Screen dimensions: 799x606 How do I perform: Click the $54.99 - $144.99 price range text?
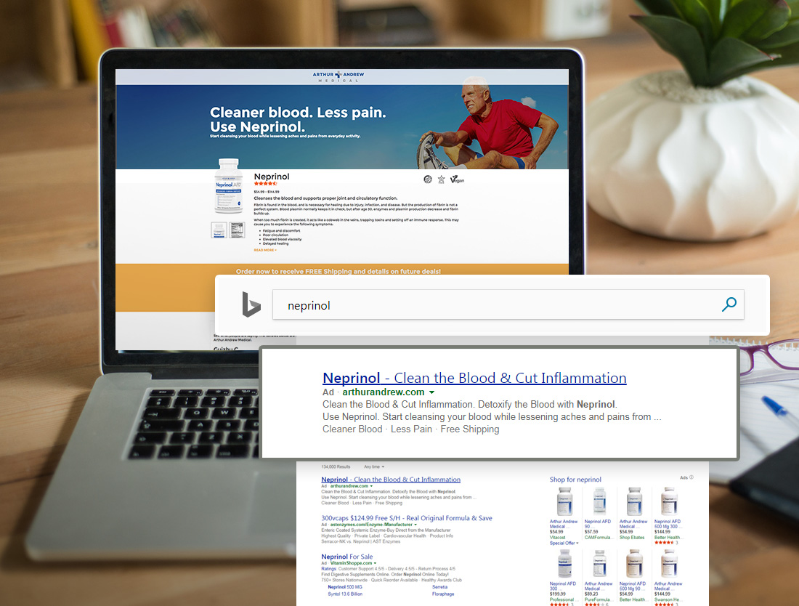(x=267, y=192)
